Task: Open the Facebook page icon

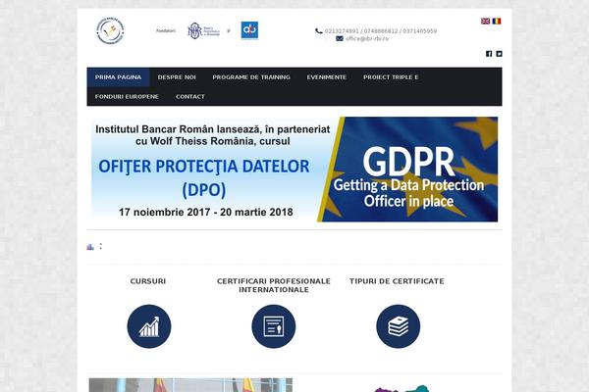Action: [x=489, y=54]
